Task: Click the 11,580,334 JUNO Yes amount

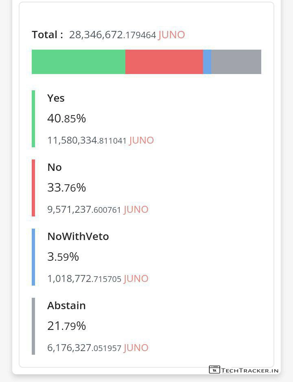Action: click(x=100, y=140)
